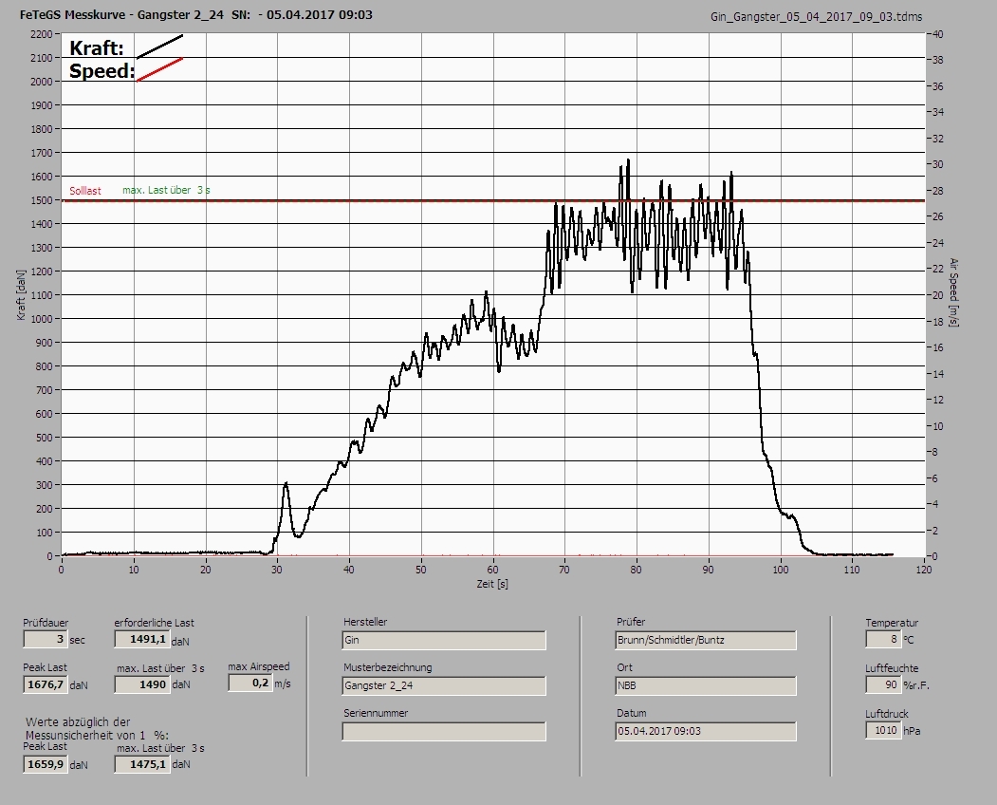Select the max. Last über 3 s value 1490
The height and width of the screenshot is (805, 997).
pos(141,684)
